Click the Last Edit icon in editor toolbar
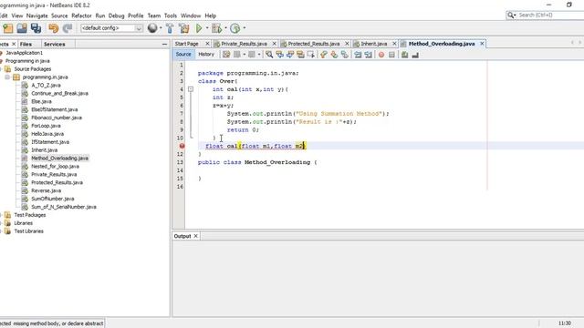Screen dimensions: 584x328 click(x=226, y=55)
